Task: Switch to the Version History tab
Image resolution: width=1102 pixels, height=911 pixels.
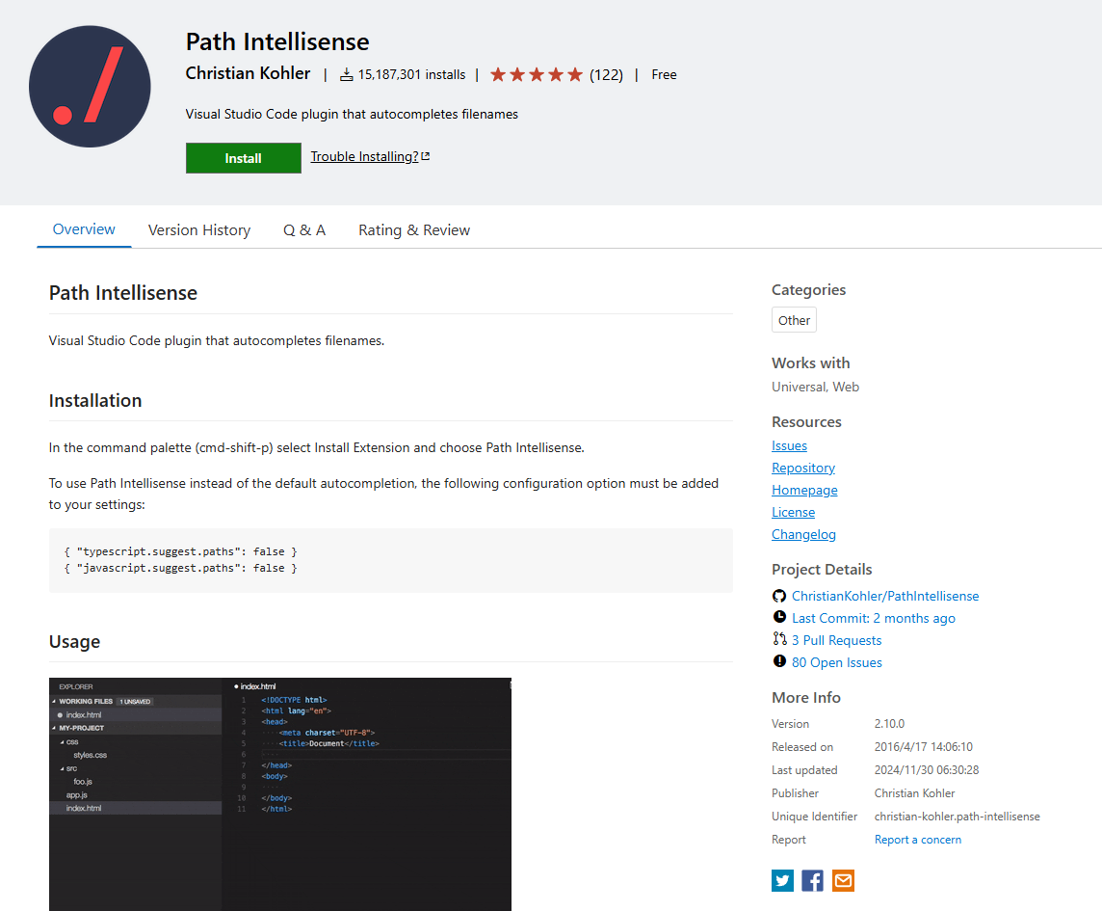Action: tap(198, 230)
